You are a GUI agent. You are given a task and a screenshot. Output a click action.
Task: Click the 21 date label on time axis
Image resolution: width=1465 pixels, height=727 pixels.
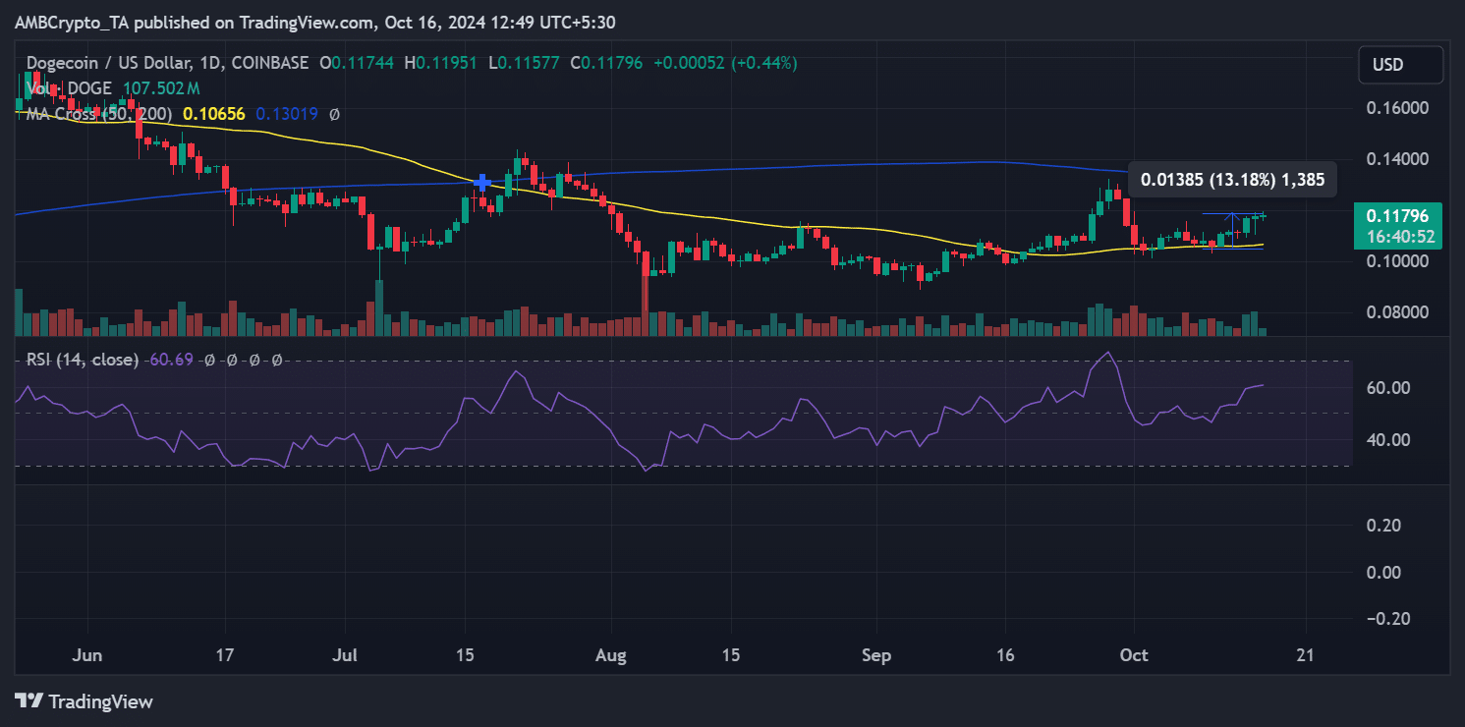[1306, 655]
